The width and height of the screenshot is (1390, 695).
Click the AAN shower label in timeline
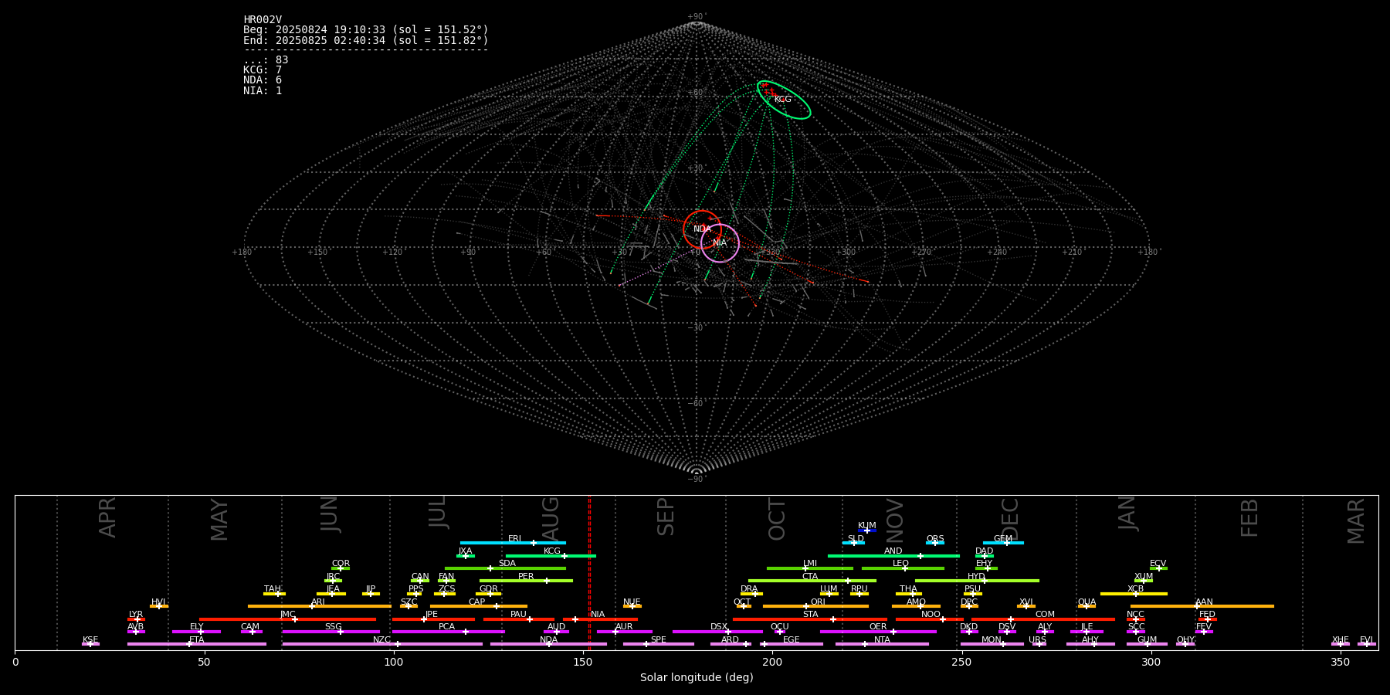point(1204,602)
